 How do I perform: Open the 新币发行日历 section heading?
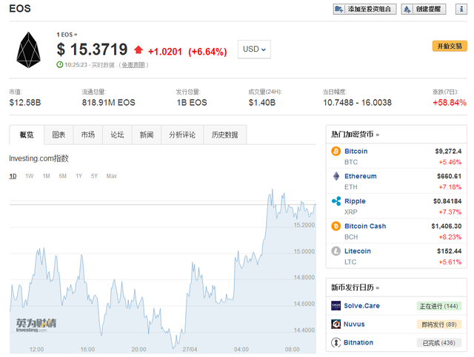[355, 288]
